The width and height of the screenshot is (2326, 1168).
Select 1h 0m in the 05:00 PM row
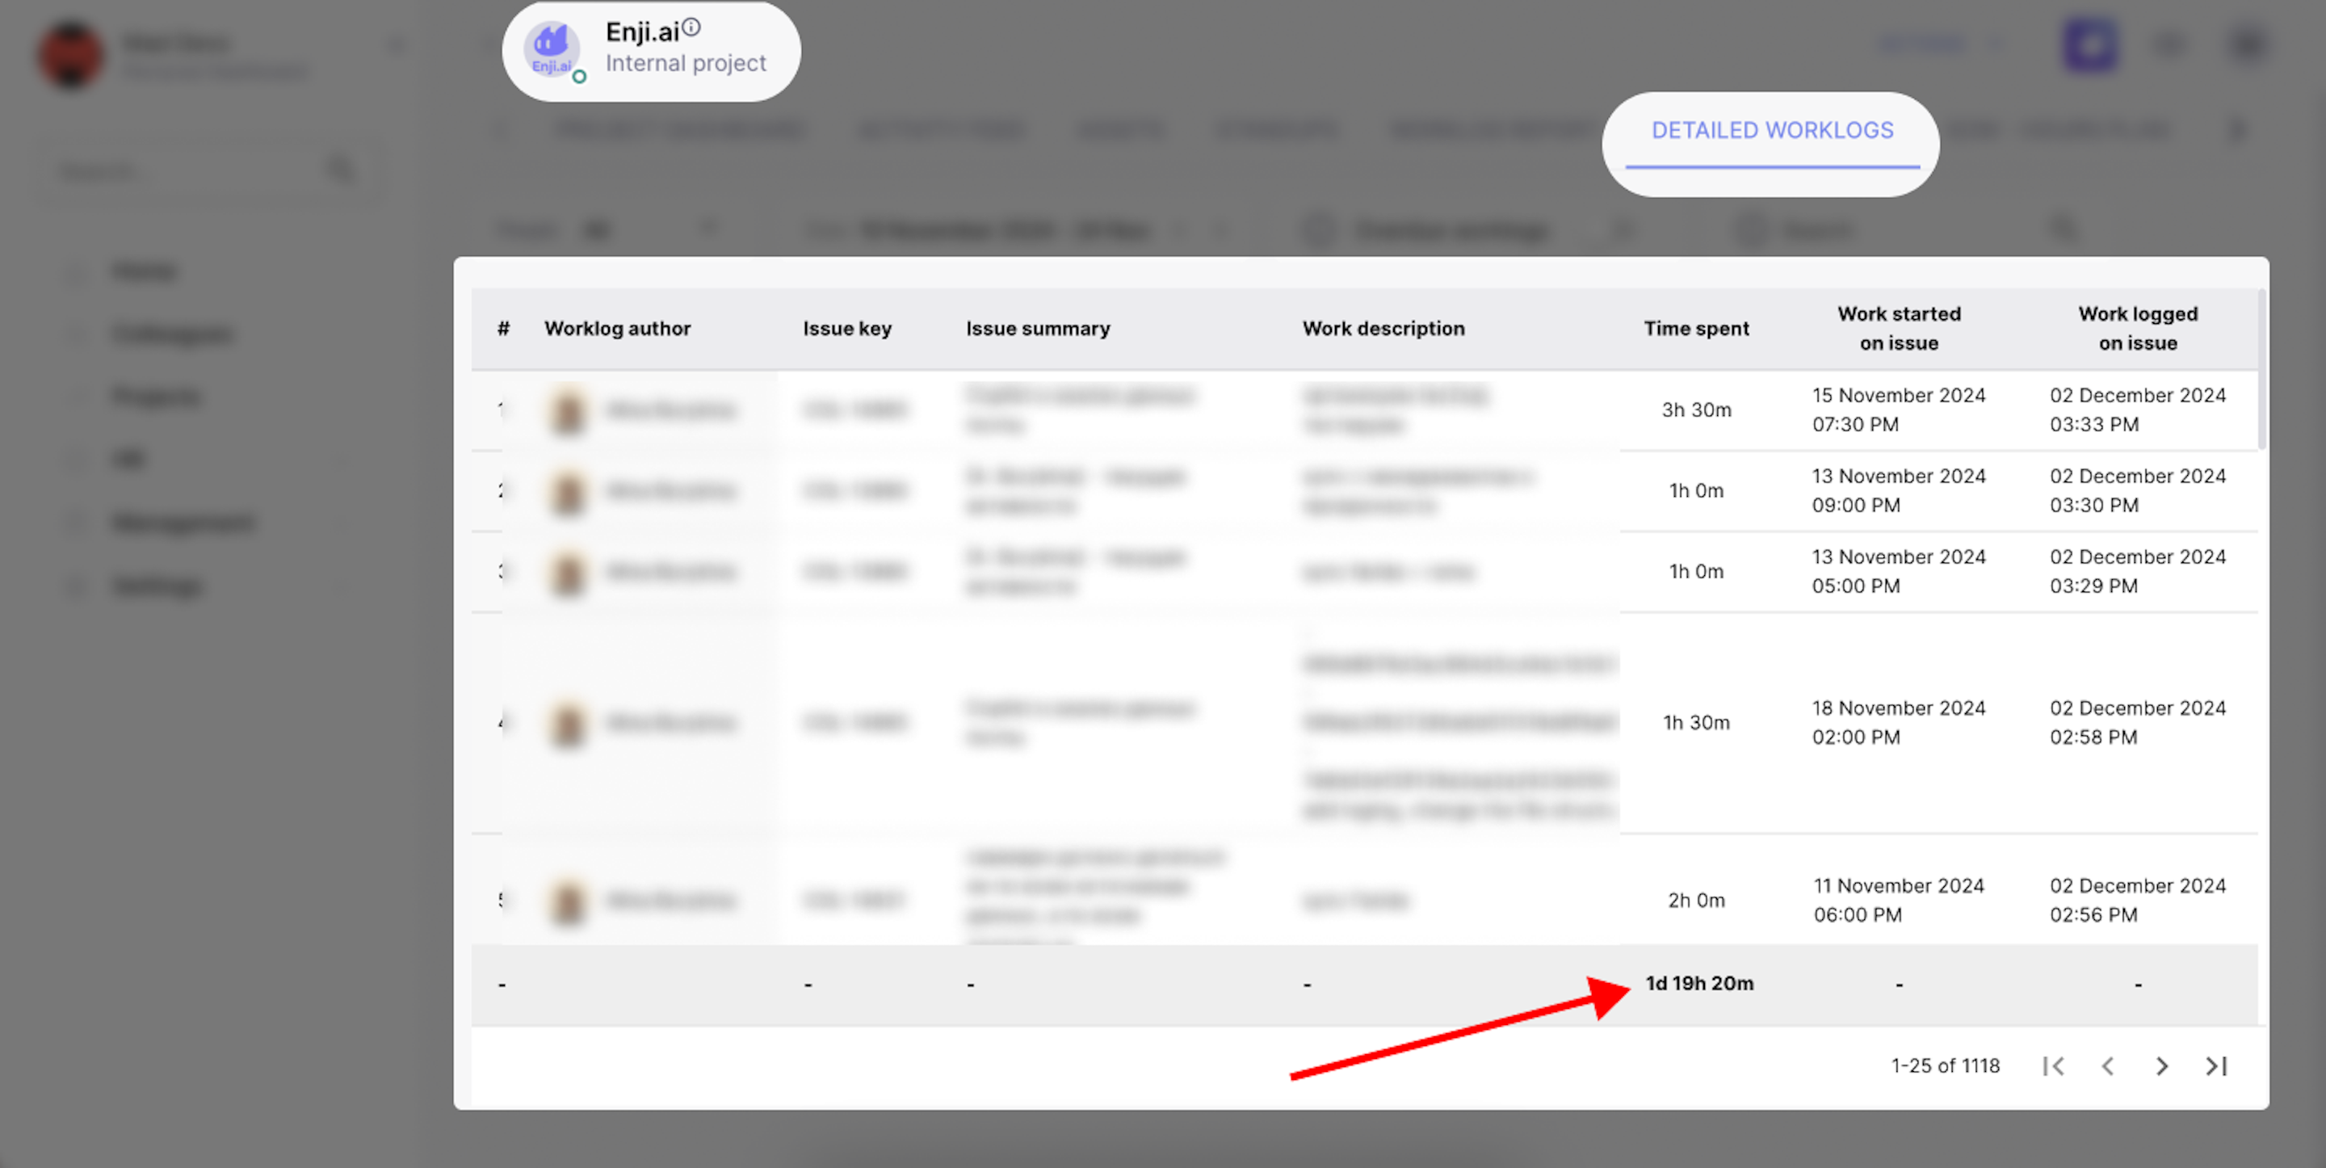(1697, 572)
